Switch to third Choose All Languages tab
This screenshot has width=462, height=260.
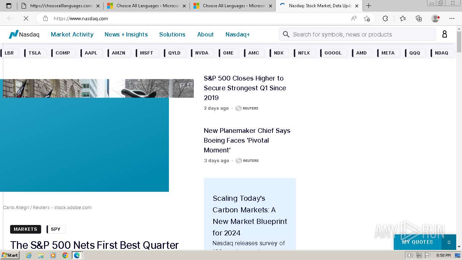click(x=232, y=6)
